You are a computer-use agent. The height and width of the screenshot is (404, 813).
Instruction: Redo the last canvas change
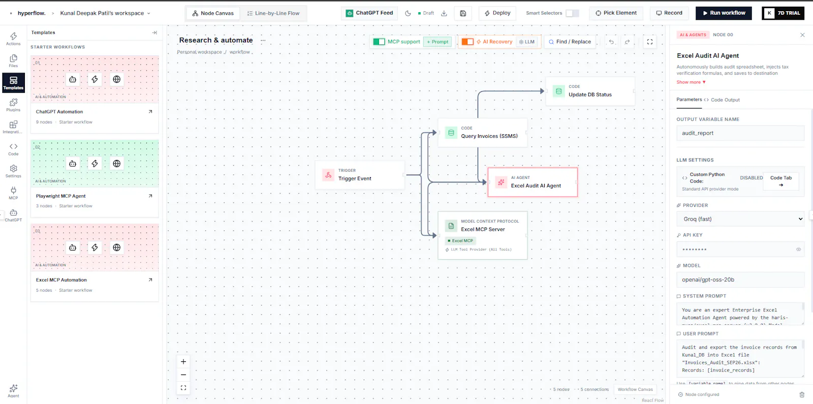click(x=627, y=42)
